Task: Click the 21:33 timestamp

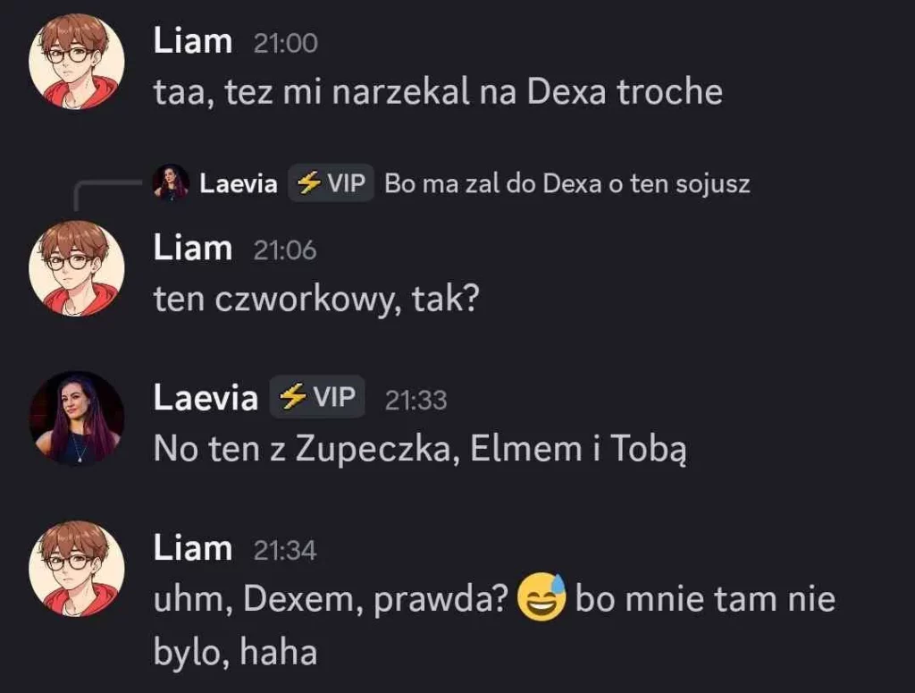Action: coord(416,400)
